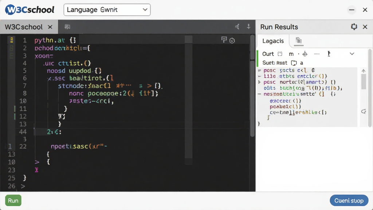Click the "m" icon in the Ourt toolbar
The width and height of the screenshot is (373, 210).
coord(291,54)
